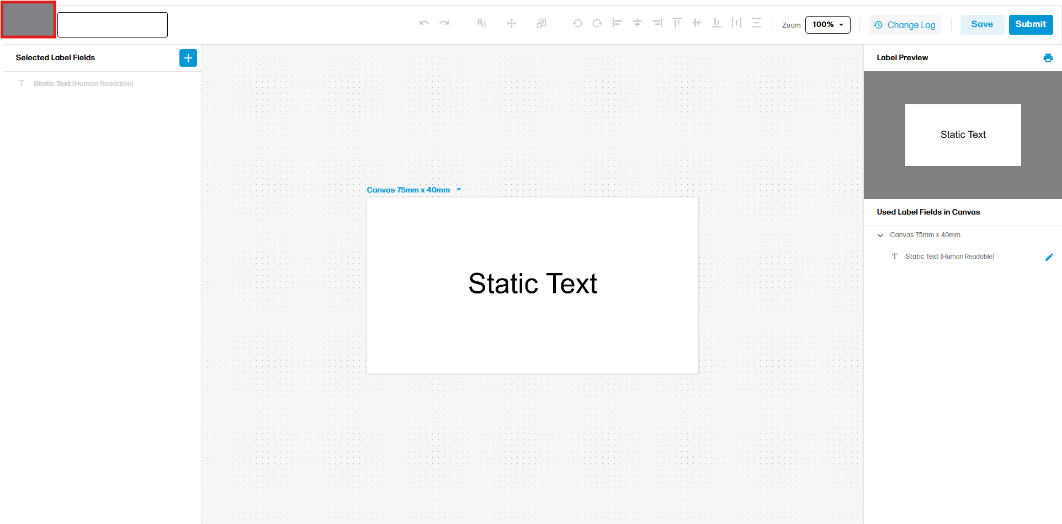The height and width of the screenshot is (524, 1062).
Task: Add a new label field with plus button
Action: tap(188, 58)
